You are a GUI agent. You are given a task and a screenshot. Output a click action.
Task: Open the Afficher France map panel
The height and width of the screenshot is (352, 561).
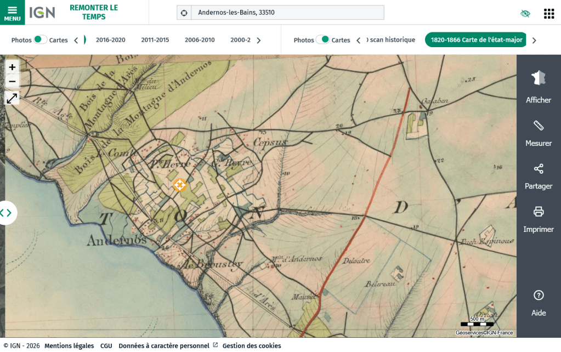(x=539, y=88)
